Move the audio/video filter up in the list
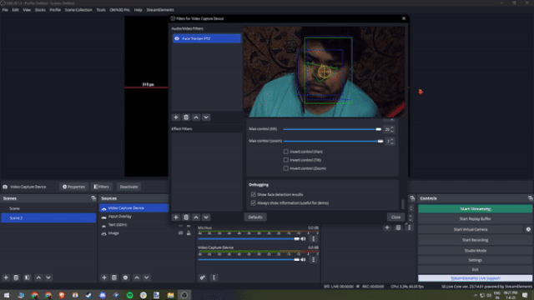The width and height of the screenshot is (534, 300). coord(196,117)
